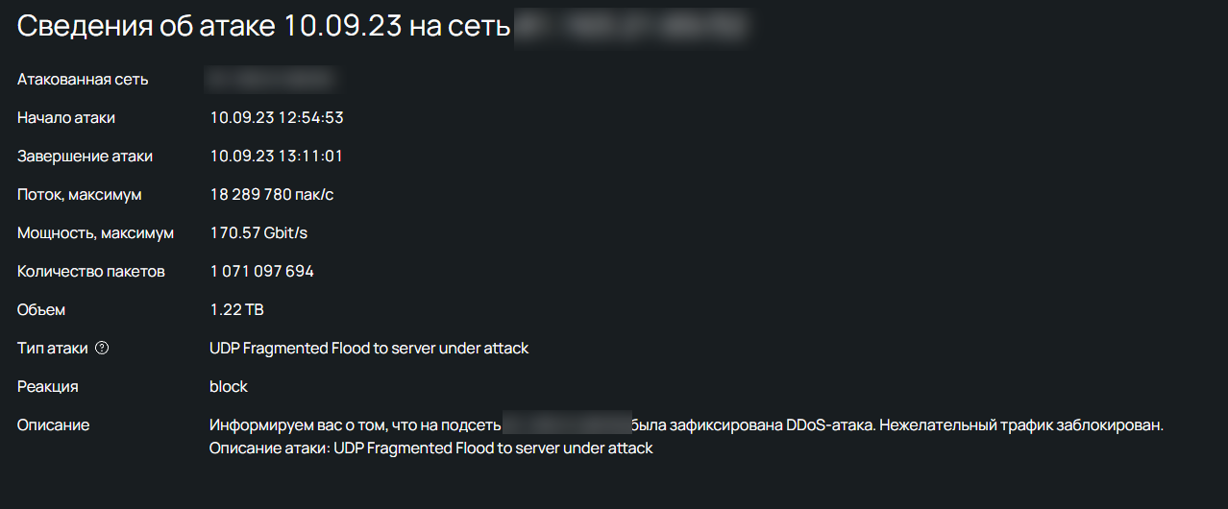
Task: Click the help icon beside Тип атаки
Action: click(x=103, y=349)
